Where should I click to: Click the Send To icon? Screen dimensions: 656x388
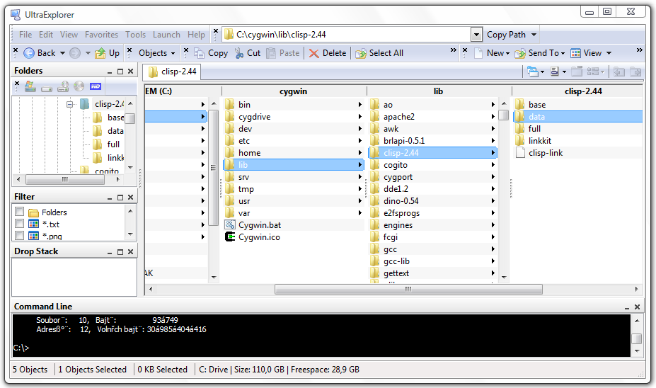(x=520, y=53)
